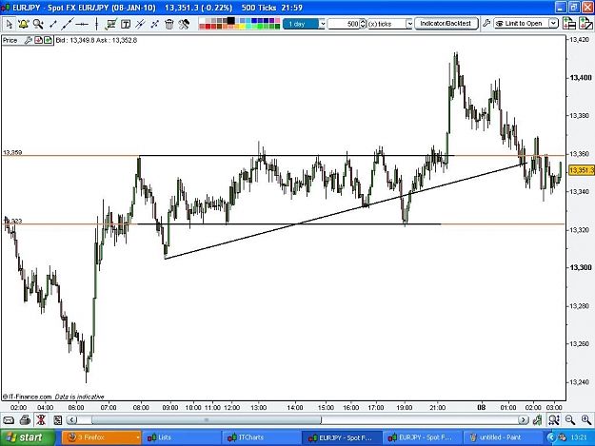Click the chart layout icon with diagonal split
The height and width of the screenshot is (446, 595).
(585, 24)
